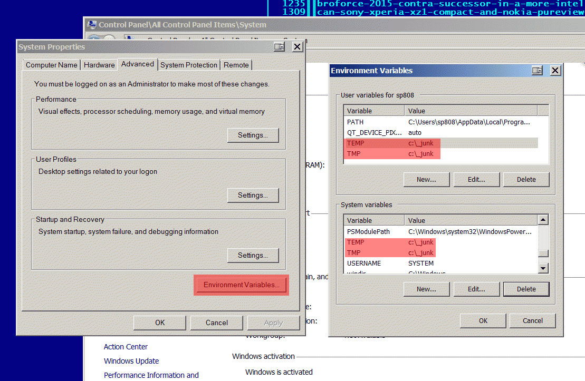
Task: Edit the selected user variable
Action: [x=476, y=180]
